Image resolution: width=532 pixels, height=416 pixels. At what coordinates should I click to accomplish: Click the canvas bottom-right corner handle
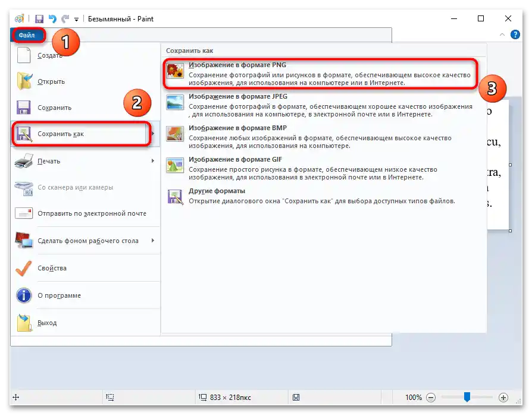click(x=511, y=231)
